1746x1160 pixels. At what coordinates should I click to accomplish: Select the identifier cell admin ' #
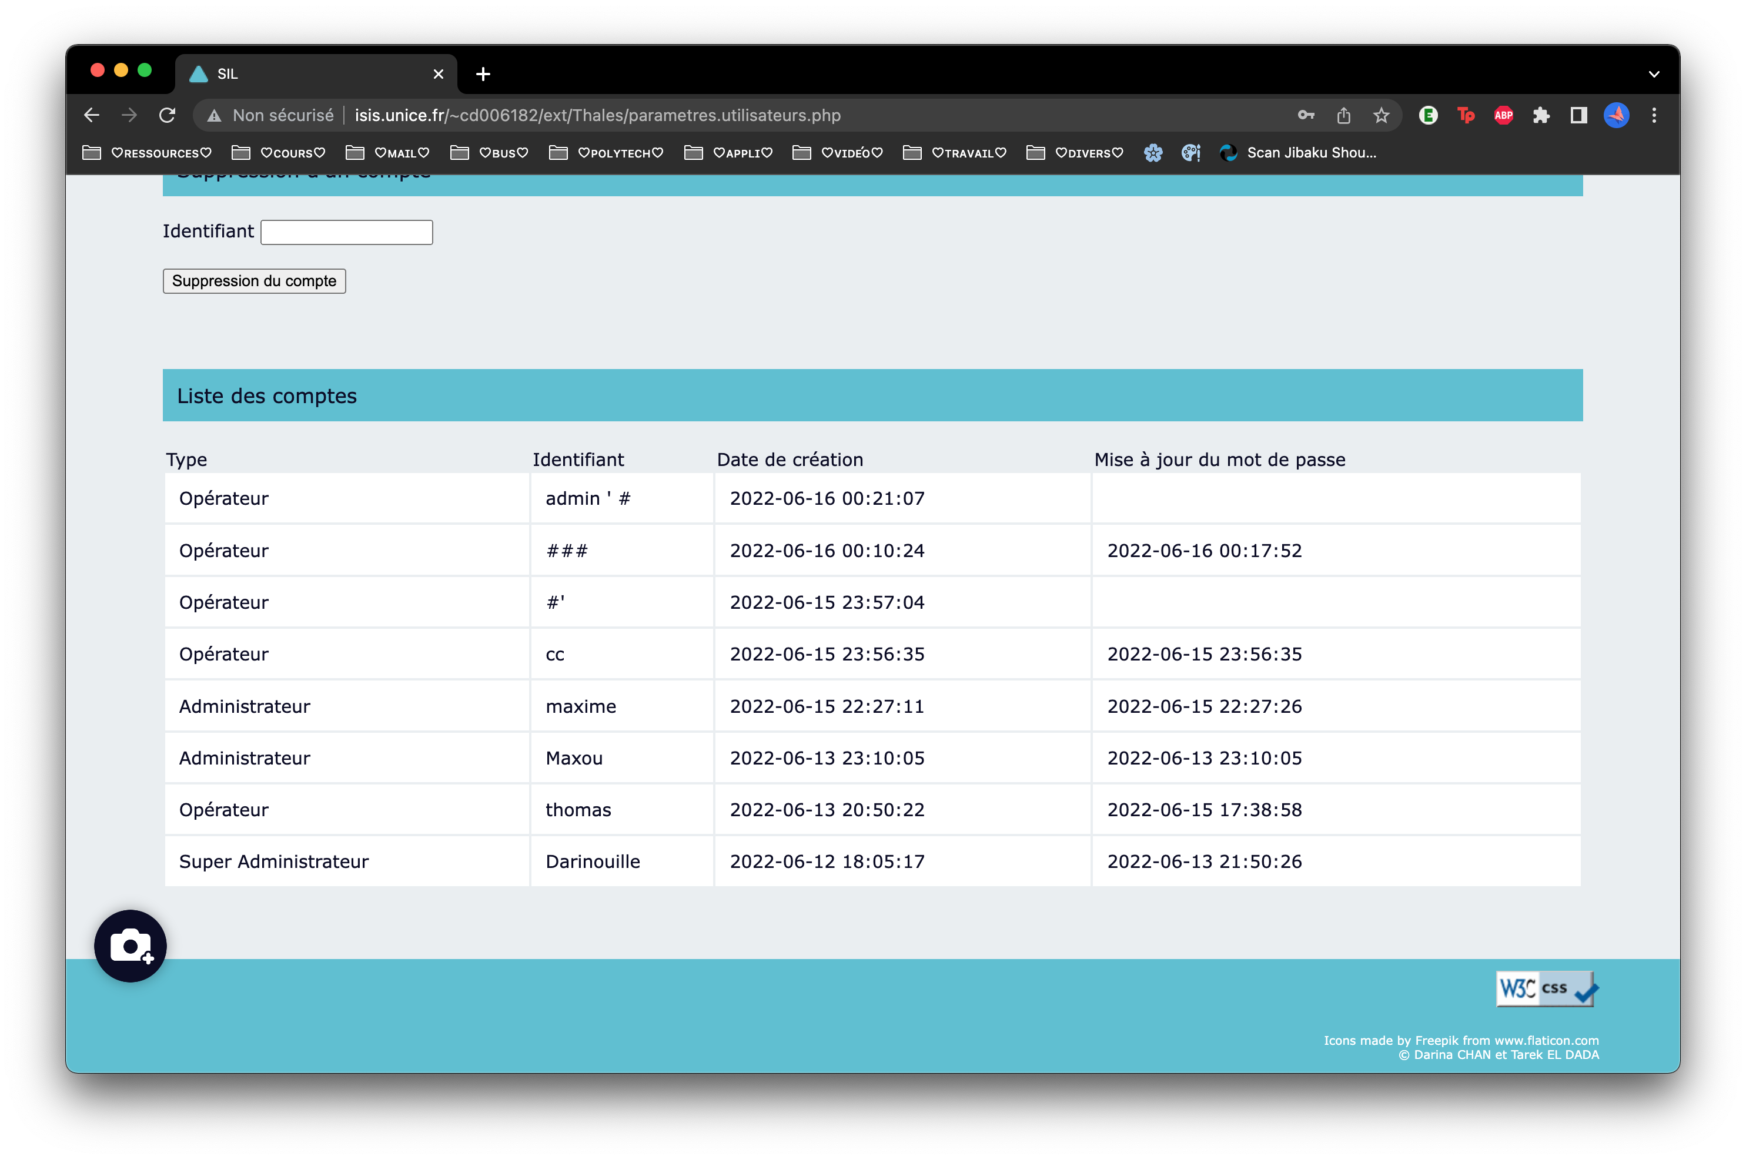[x=623, y=499]
